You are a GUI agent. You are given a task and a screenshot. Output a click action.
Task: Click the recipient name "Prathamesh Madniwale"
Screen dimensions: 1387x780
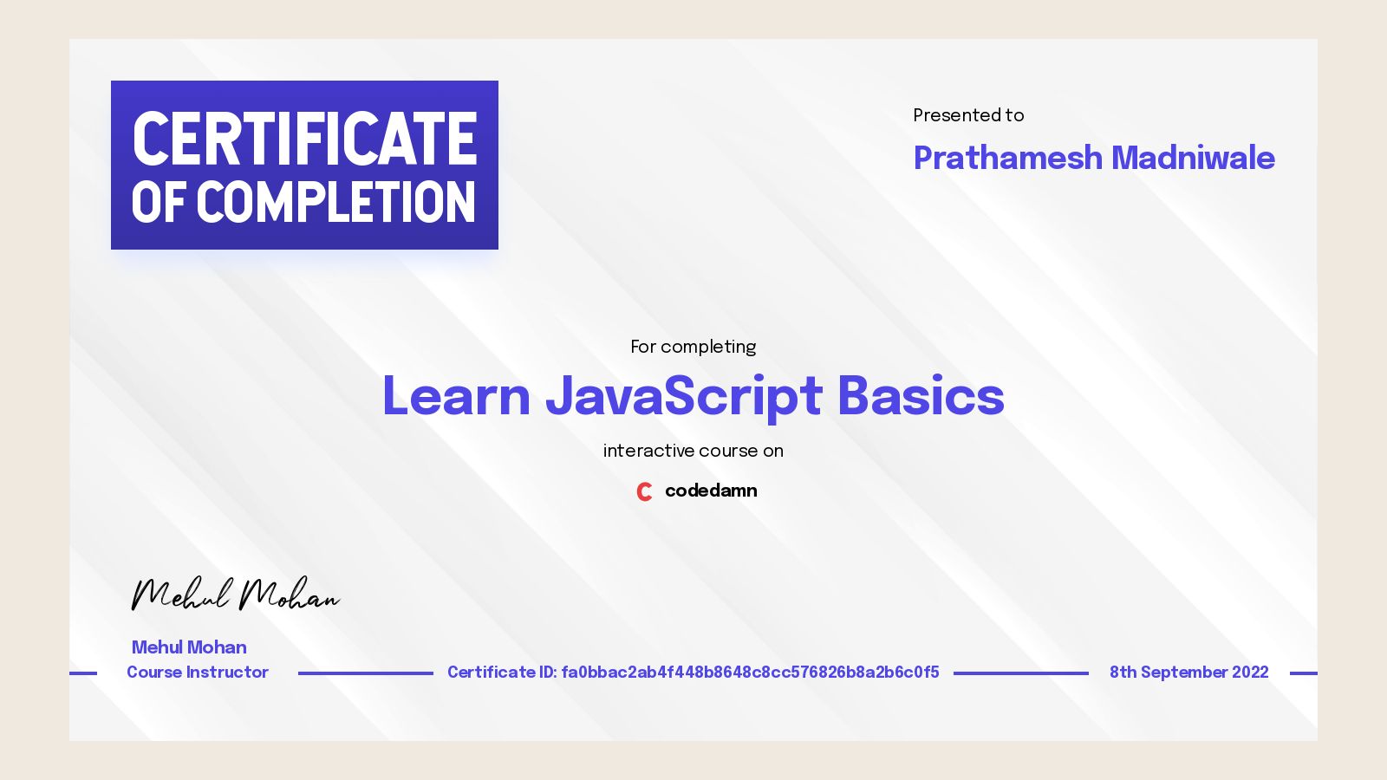click(1094, 159)
